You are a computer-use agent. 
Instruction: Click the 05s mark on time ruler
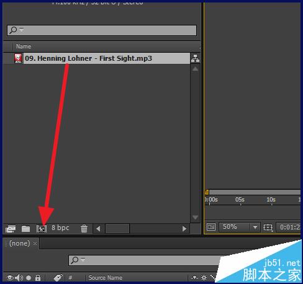(x=240, y=200)
